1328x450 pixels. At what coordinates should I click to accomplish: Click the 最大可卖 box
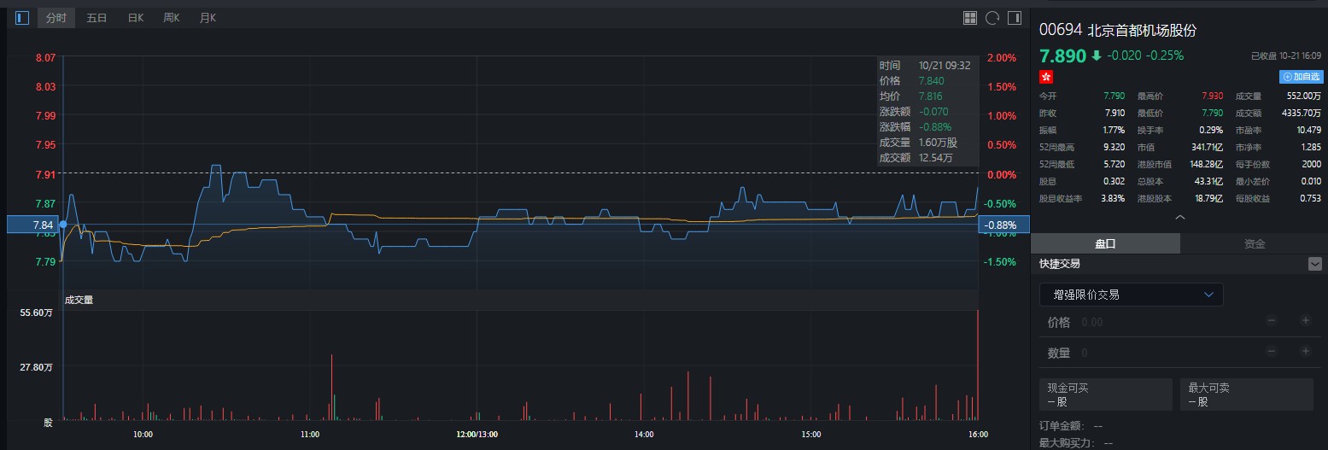(1246, 394)
